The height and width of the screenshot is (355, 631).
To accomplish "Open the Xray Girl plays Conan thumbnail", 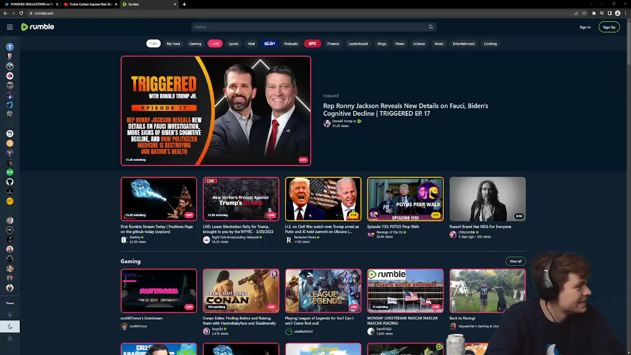I will 241,291.
